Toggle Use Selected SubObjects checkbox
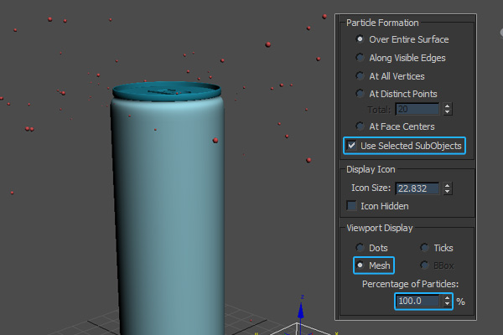 (x=351, y=146)
